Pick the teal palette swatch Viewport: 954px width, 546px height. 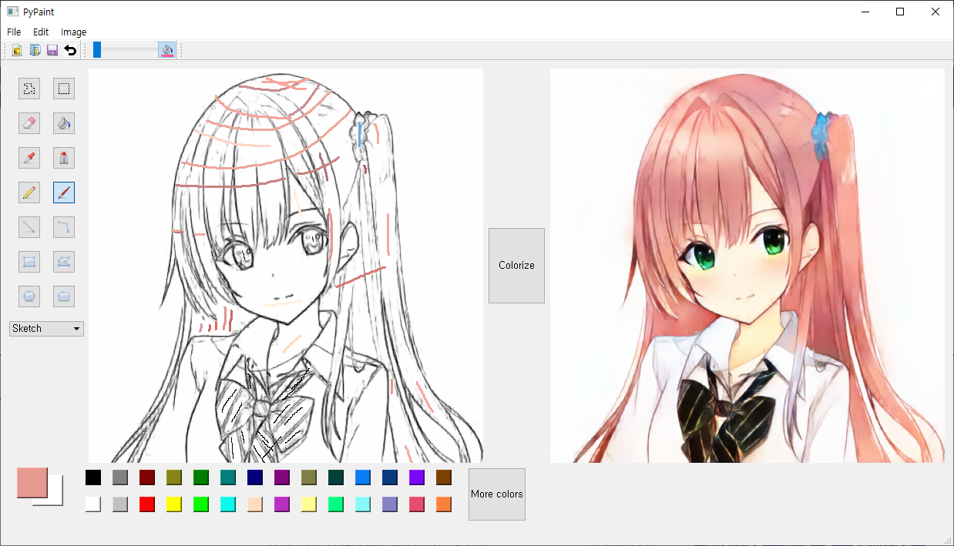click(x=228, y=477)
